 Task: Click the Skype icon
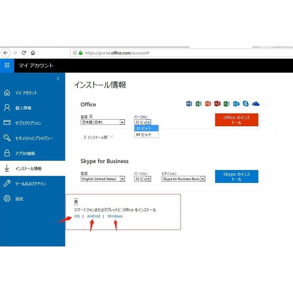[246, 104]
